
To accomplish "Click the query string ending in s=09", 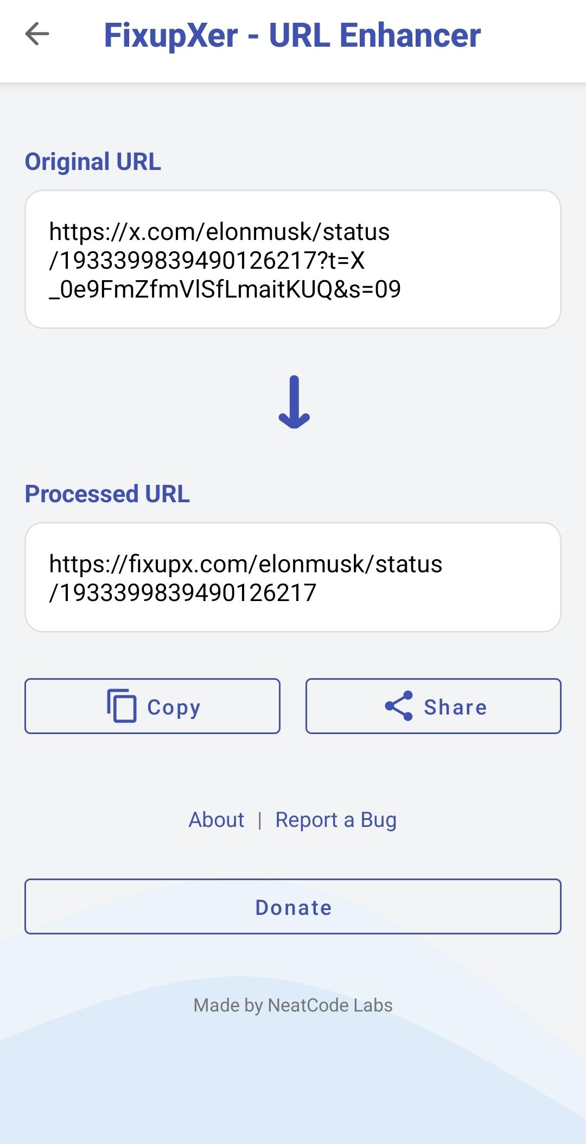I will (x=225, y=289).
